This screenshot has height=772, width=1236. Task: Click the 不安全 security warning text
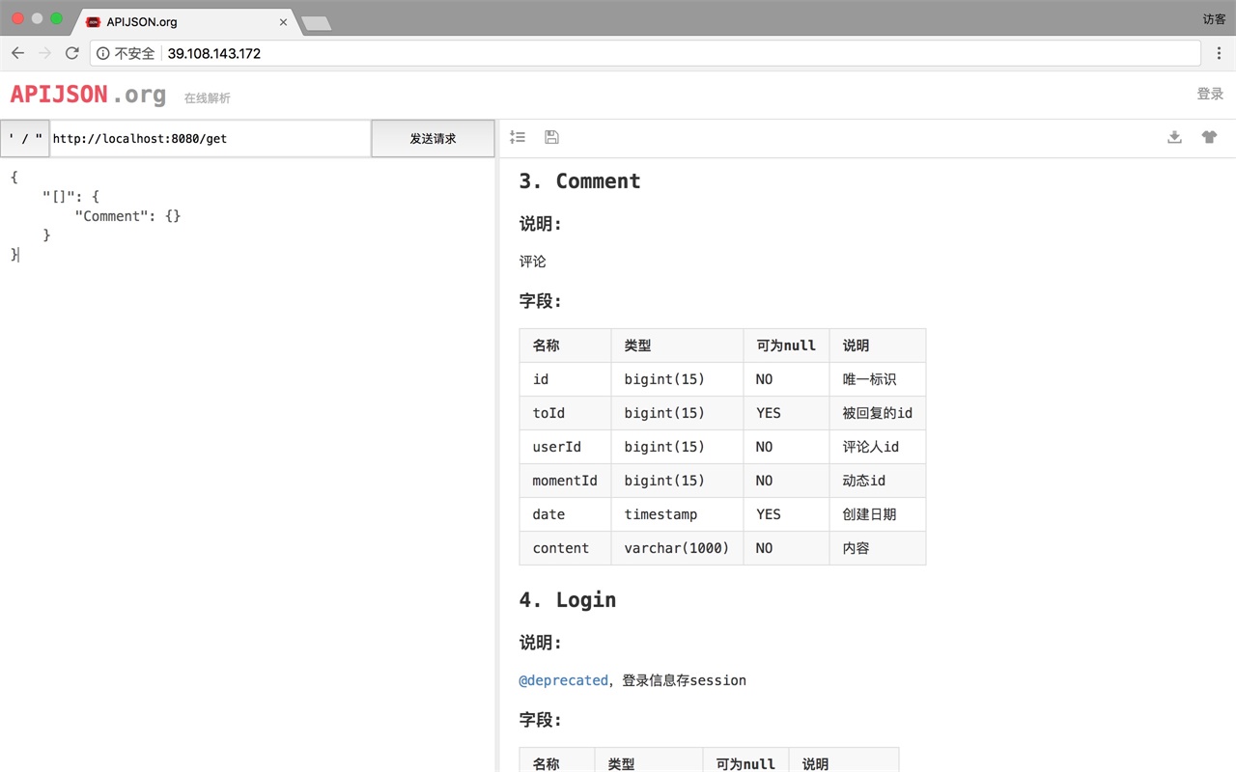tap(134, 53)
